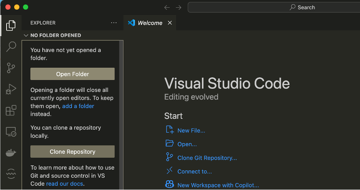Click the wave icon below Docker

[x=11, y=173]
